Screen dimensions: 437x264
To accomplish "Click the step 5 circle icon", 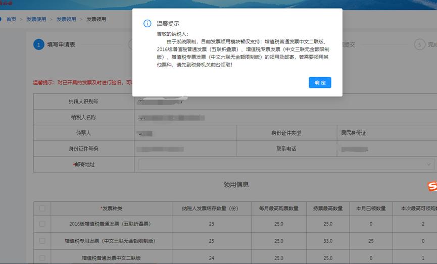I will click(419, 44).
